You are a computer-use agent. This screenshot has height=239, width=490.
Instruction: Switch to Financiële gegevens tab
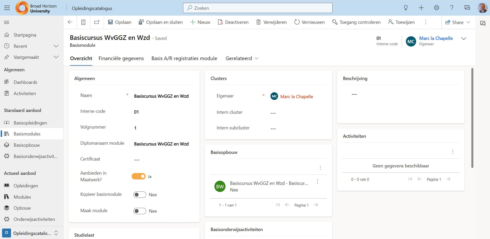(121, 59)
